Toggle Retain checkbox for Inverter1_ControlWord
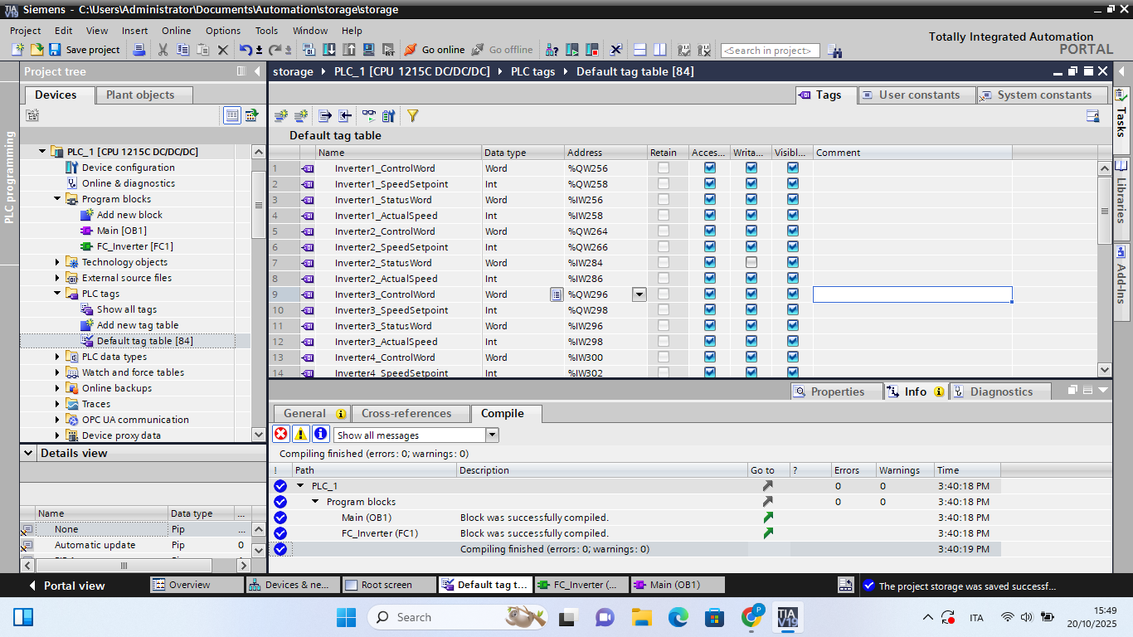The height and width of the screenshot is (637, 1133). pyautogui.click(x=664, y=168)
